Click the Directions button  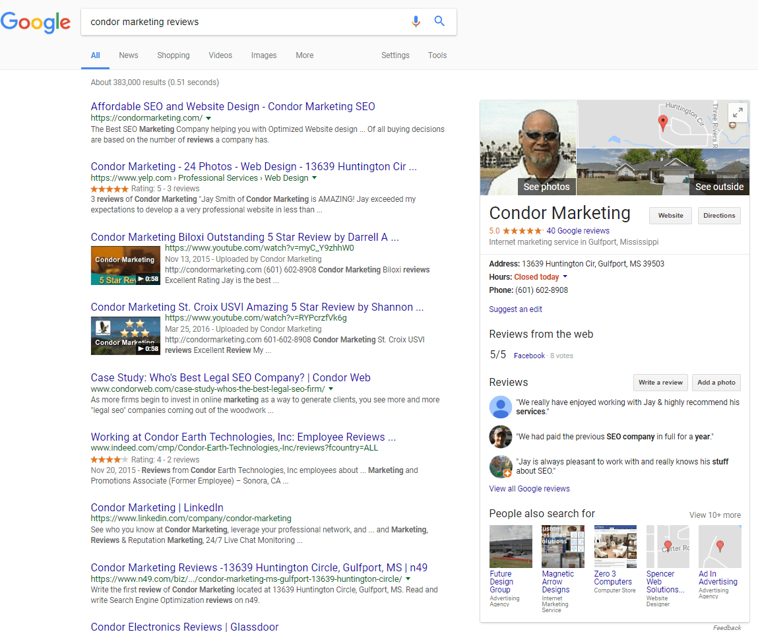[719, 216]
